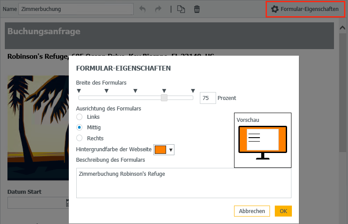Image resolution: width=348 pixels, height=224 pixels.
Task: Confirm the dialog with OK
Action: pyautogui.click(x=283, y=211)
